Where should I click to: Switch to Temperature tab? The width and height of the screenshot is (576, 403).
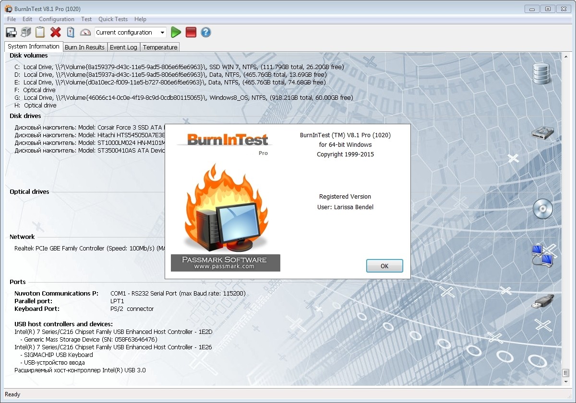pos(160,47)
